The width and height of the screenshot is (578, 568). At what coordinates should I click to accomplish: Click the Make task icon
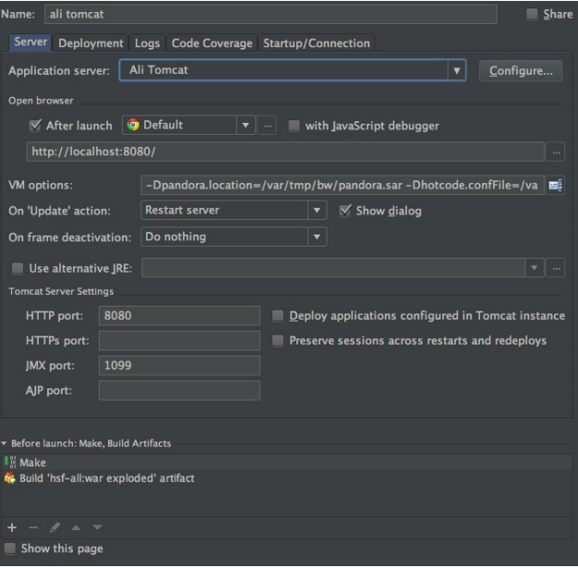(10, 462)
